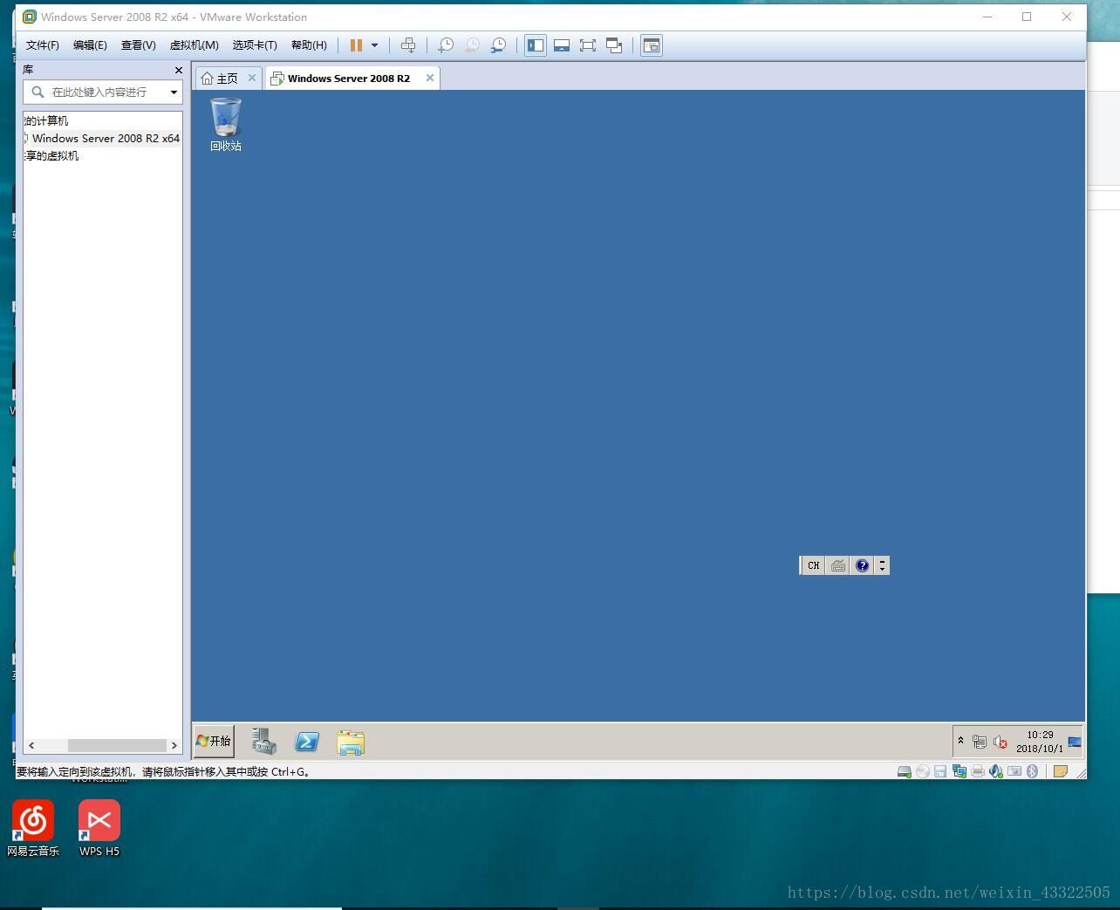Click the language bar help icon
This screenshot has width=1120, height=910.
click(863, 565)
